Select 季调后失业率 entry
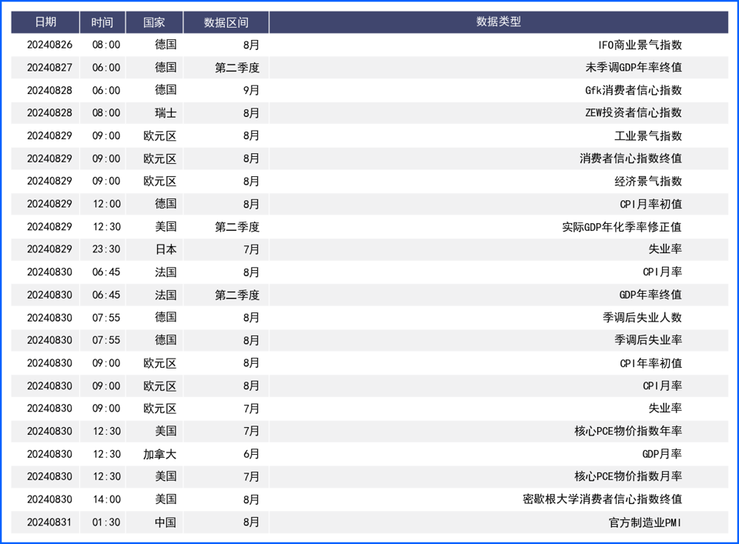The image size is (739, 544). (648, 340)
